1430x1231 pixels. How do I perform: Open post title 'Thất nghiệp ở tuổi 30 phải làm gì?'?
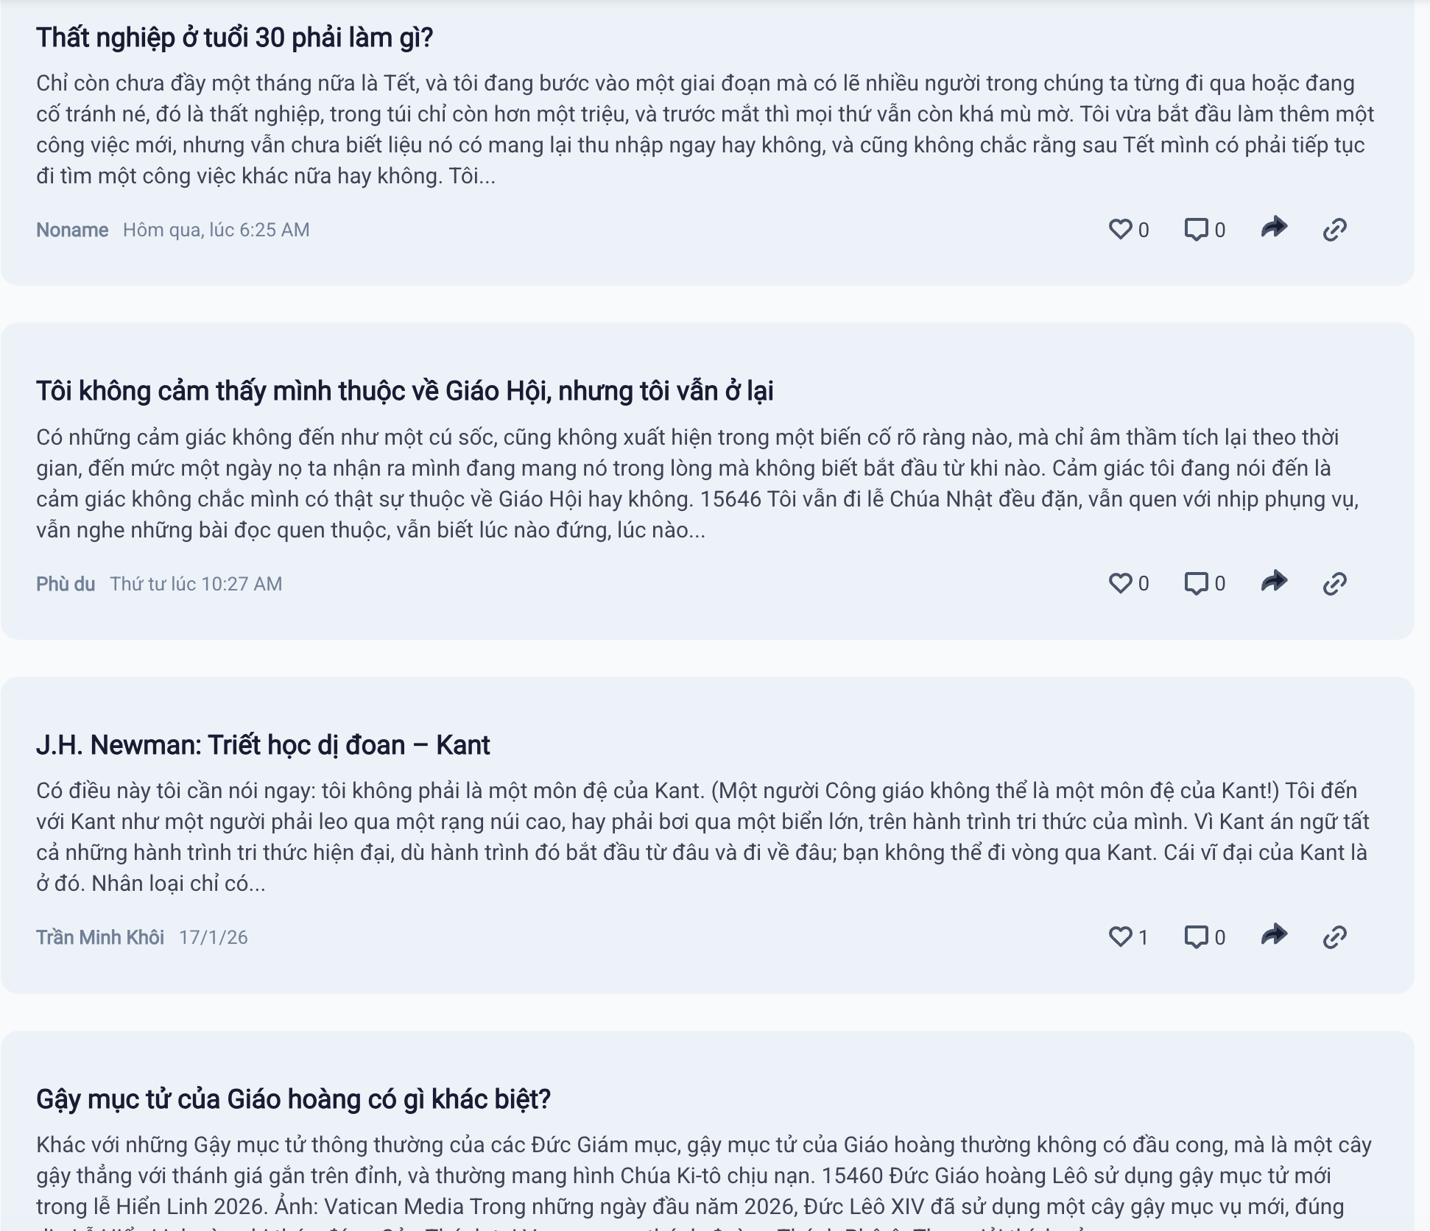[234, 38]
